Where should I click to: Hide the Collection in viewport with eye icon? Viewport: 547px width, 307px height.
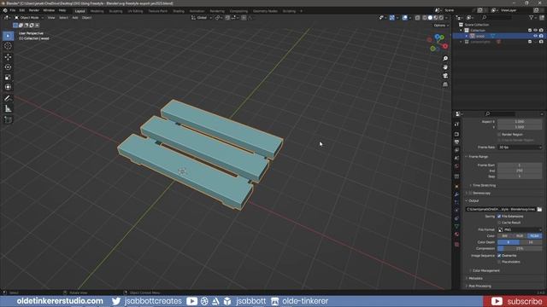[x=536, y=31]
